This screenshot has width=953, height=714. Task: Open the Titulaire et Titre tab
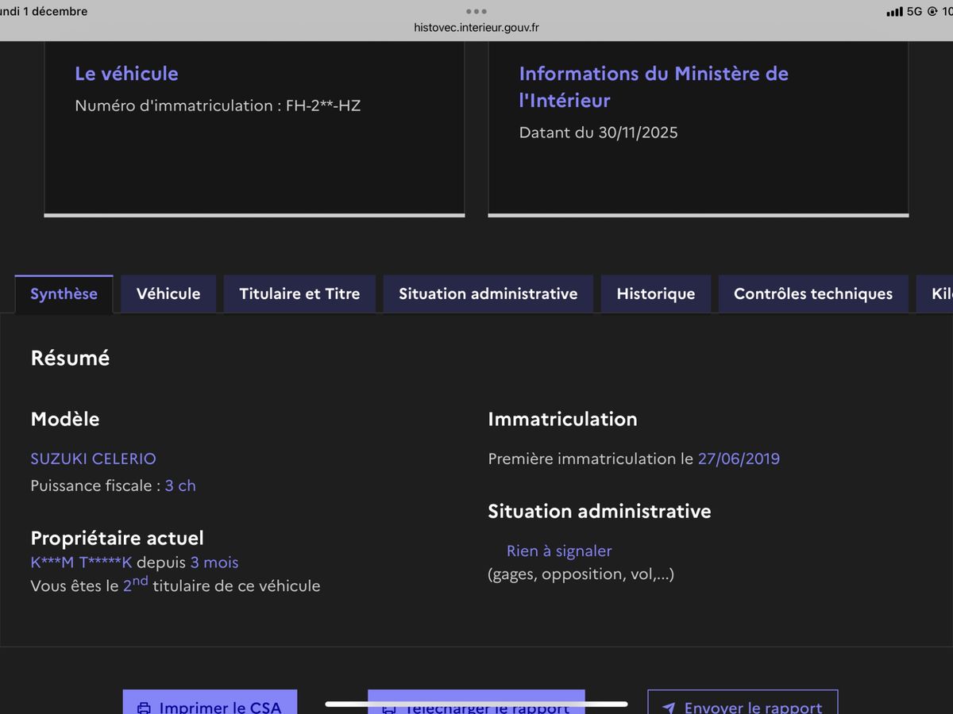tap(299, 294)
